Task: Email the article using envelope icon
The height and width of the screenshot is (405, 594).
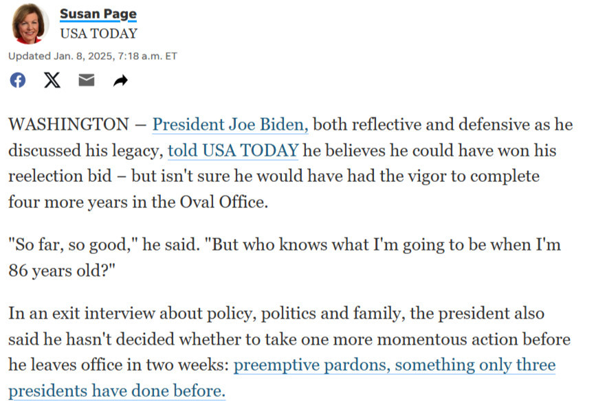Action: [x=87, y=80]
